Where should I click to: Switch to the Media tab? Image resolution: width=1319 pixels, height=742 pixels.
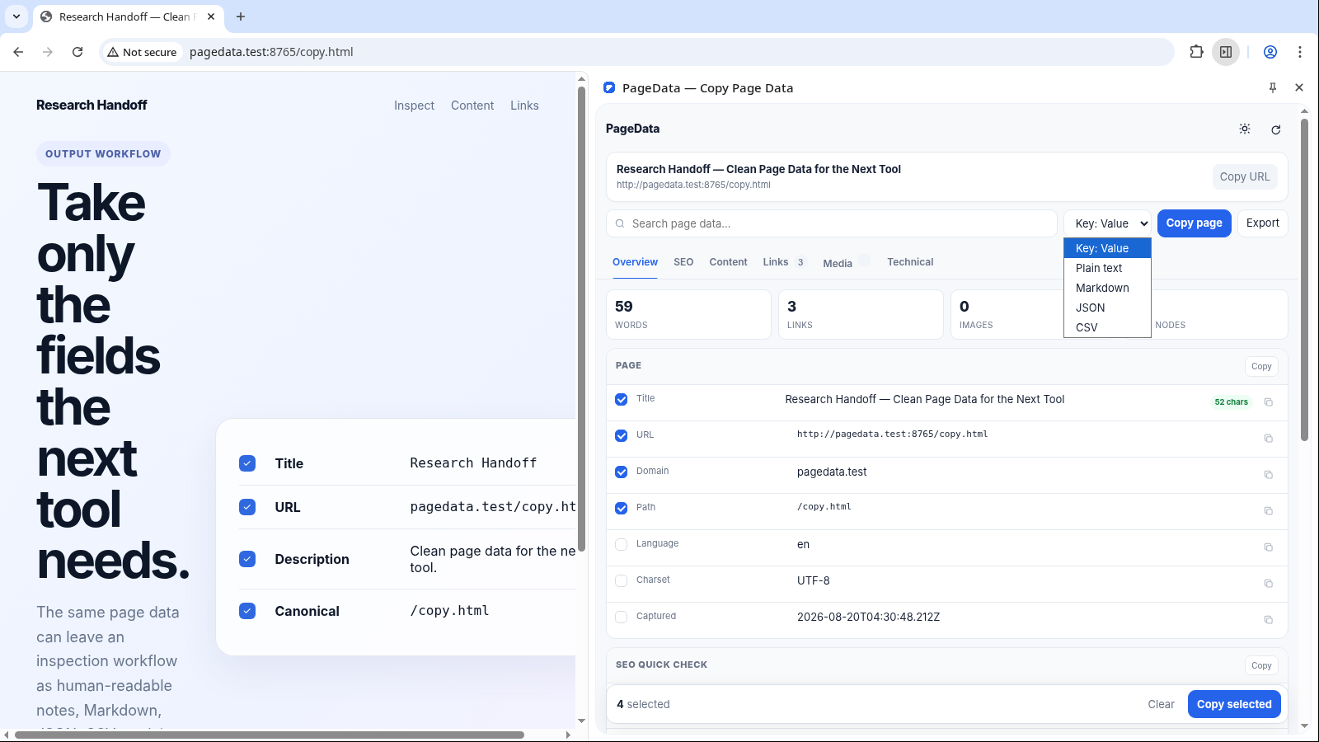[x=846, y=262]
